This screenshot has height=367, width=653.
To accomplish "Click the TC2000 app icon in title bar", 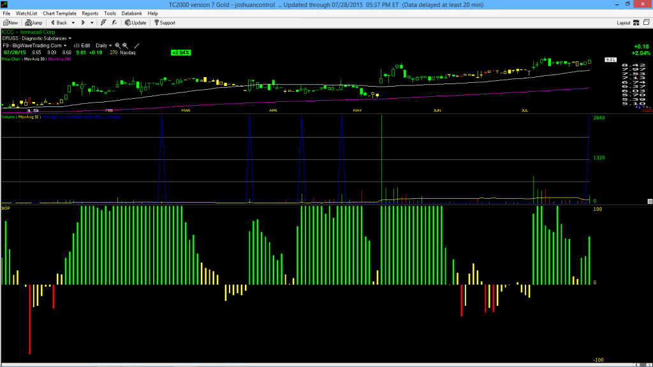I will (x=4, y=4).
